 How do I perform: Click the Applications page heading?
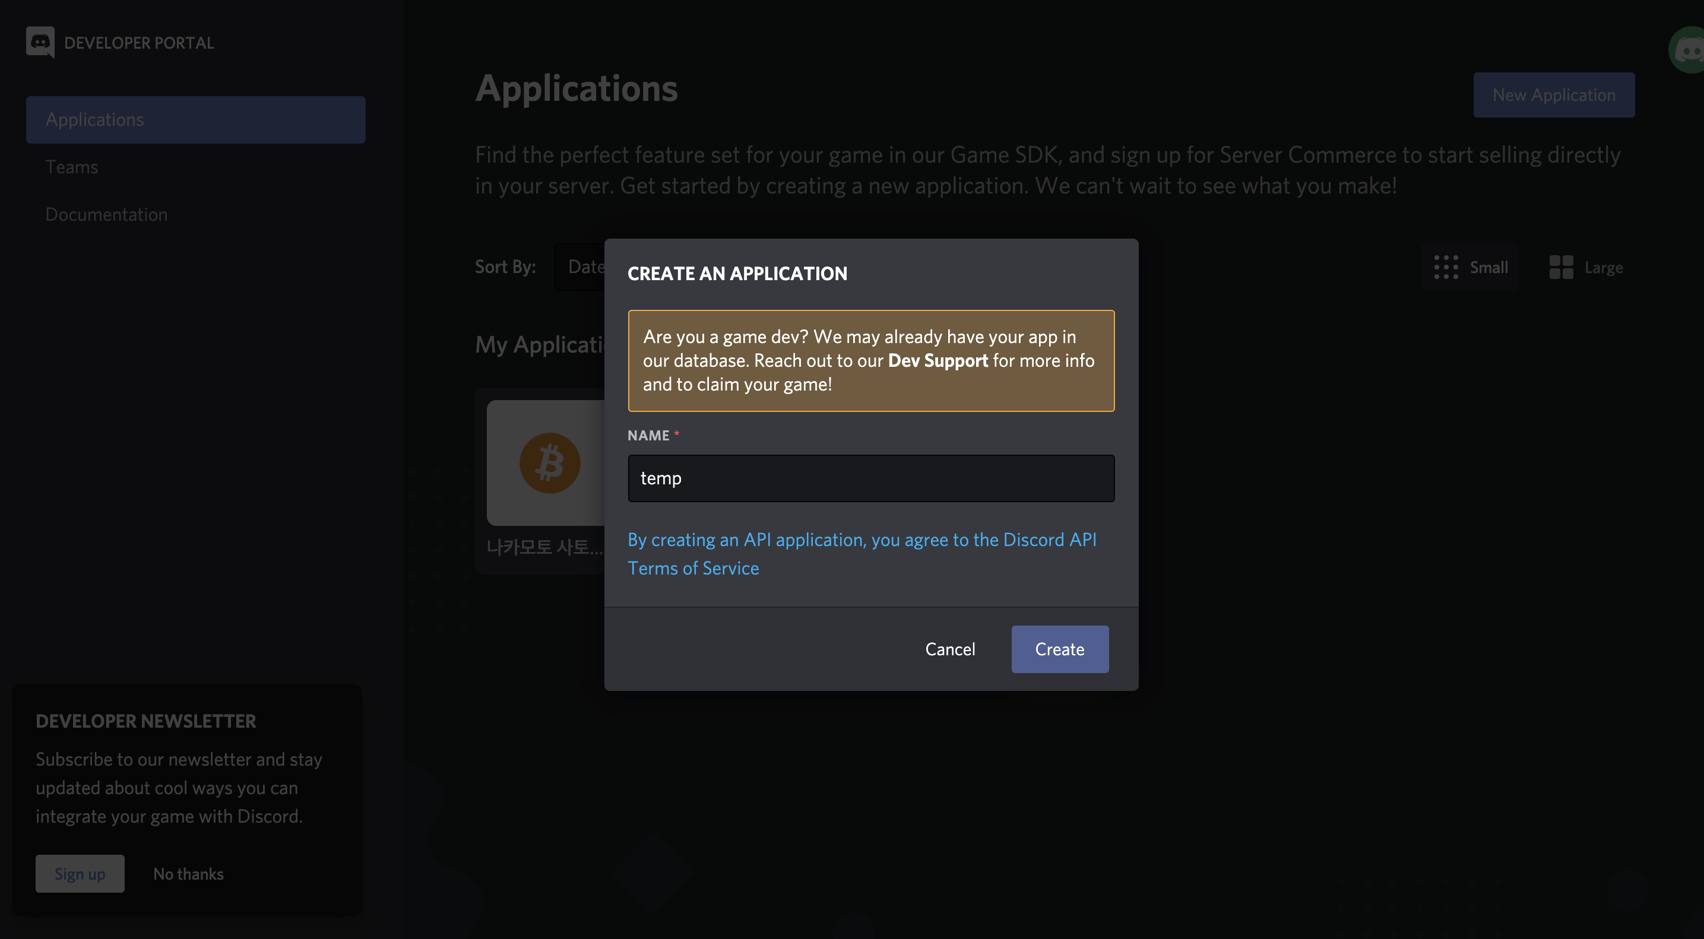coord(577,88)
